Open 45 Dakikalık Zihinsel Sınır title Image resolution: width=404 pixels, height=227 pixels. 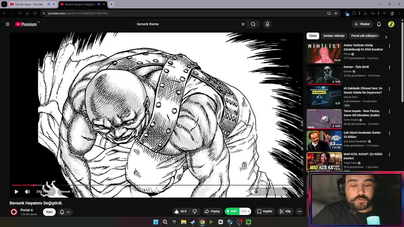pos(363,90)
